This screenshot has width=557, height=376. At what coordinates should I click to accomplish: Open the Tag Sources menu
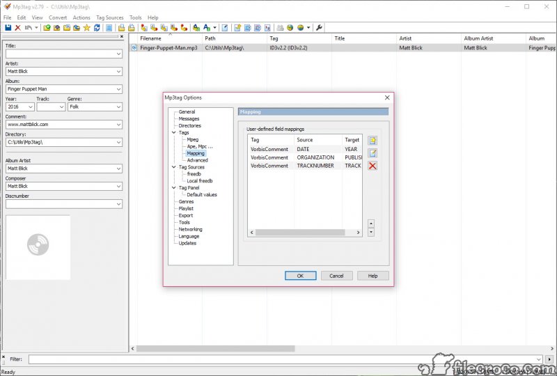pyautogui.click(x=110, y=17)
